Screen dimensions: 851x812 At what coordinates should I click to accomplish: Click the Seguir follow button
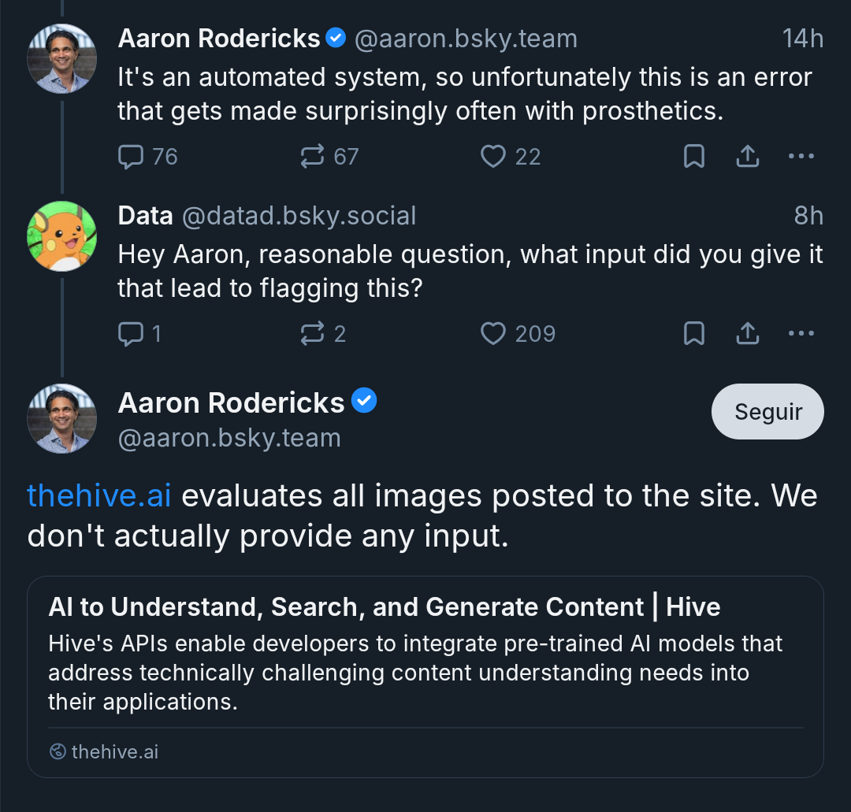point(767,411)
